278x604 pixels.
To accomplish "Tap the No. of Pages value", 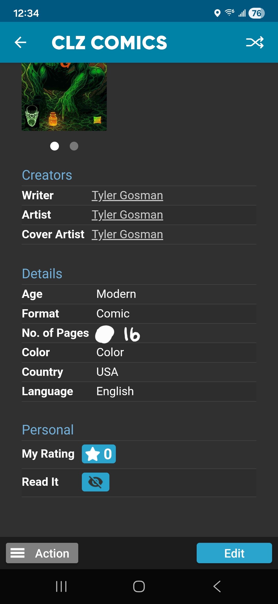I will click(132, 334).
